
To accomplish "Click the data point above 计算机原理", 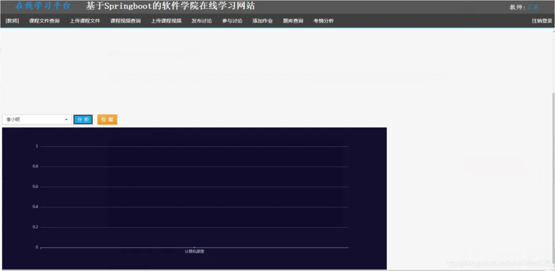I will point(194,247).
